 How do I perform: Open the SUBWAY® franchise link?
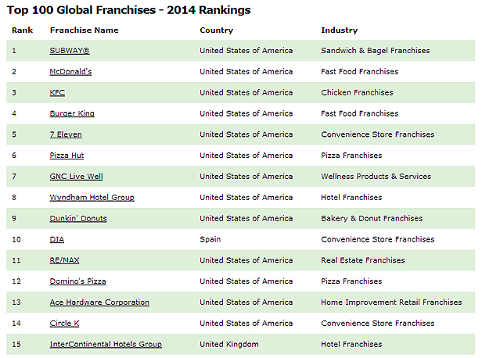(69, 51)
